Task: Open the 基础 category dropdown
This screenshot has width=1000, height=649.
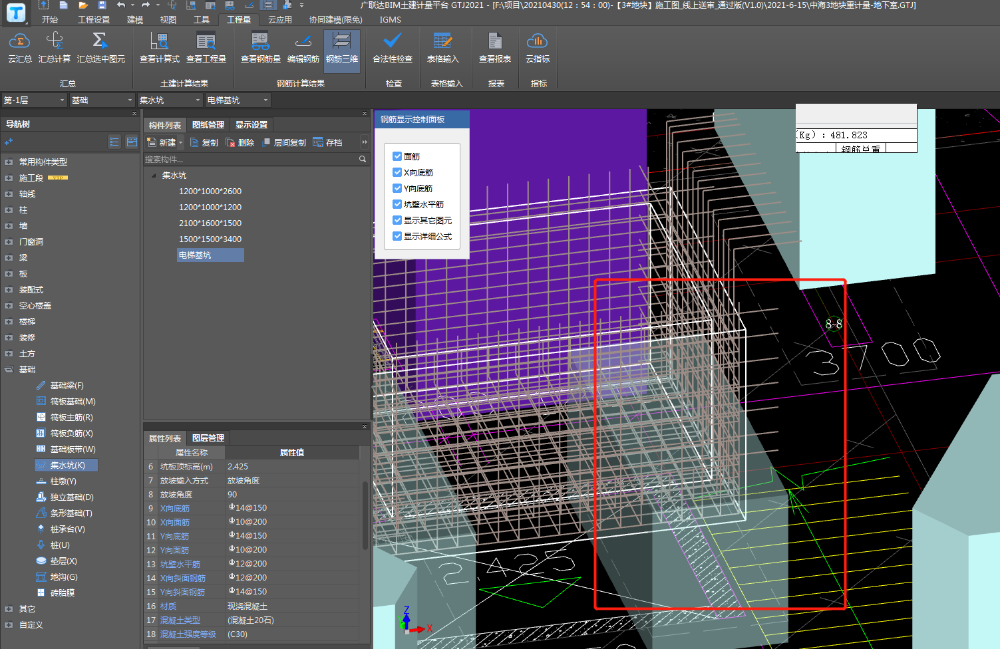Action: pyautogui.click(x=102, y=100)
